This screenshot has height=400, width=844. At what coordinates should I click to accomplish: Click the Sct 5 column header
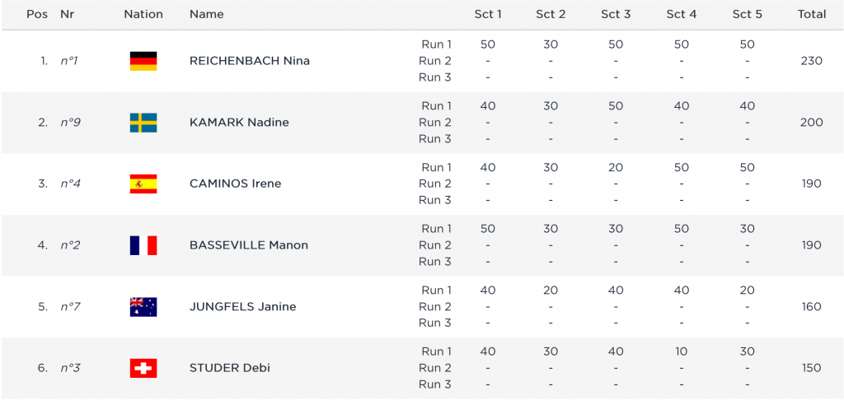747,14
